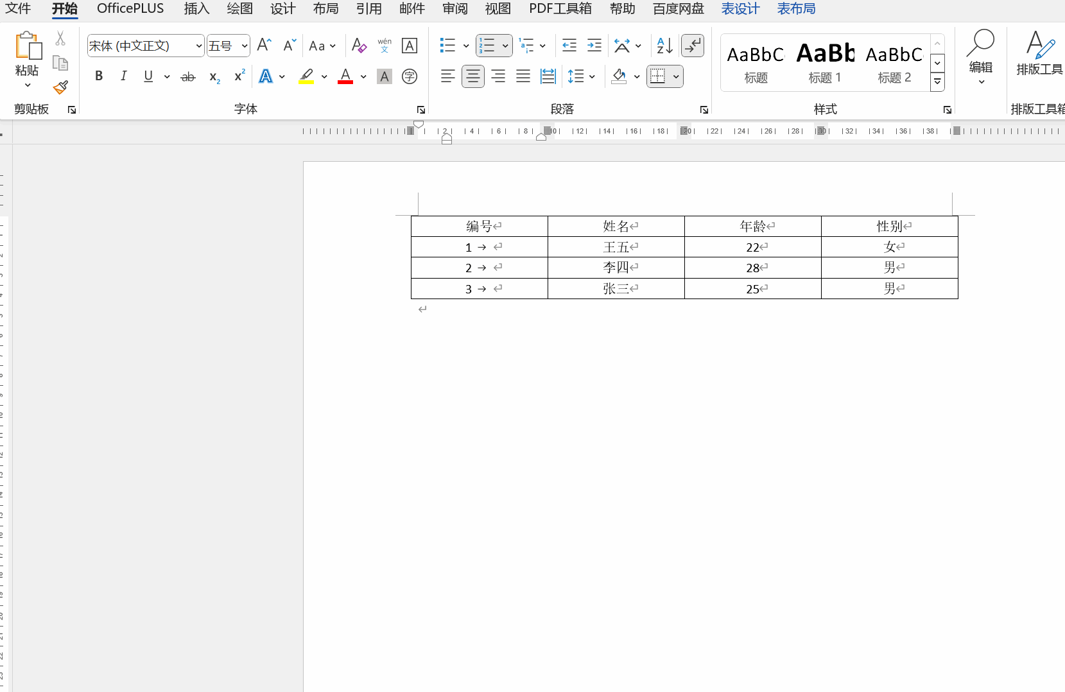Click the Sort A-Z icon
Screen dimensions: 1065x692
point(664,46)
